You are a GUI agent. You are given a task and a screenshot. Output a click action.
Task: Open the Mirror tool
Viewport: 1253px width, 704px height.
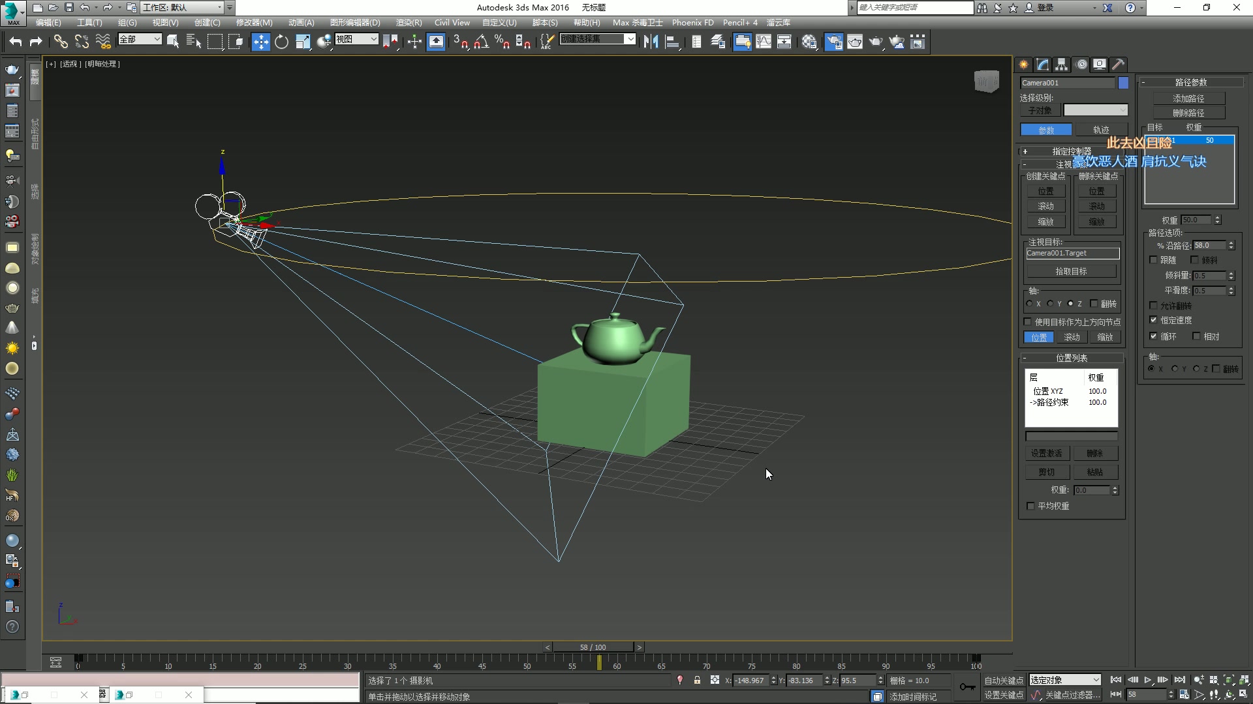651,42
